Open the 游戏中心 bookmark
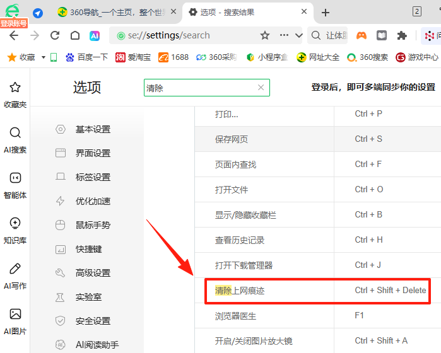 click(x=417, y=57)
